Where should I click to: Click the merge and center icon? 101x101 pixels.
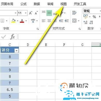(x=74, y=21)
